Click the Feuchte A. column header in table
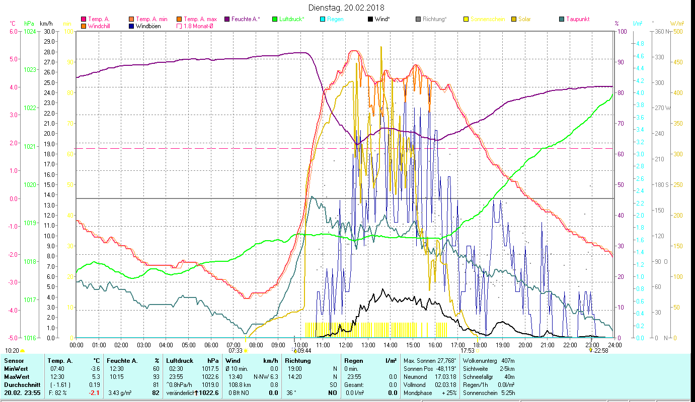This screenshot has width=695, height=402. pos(121,360)
